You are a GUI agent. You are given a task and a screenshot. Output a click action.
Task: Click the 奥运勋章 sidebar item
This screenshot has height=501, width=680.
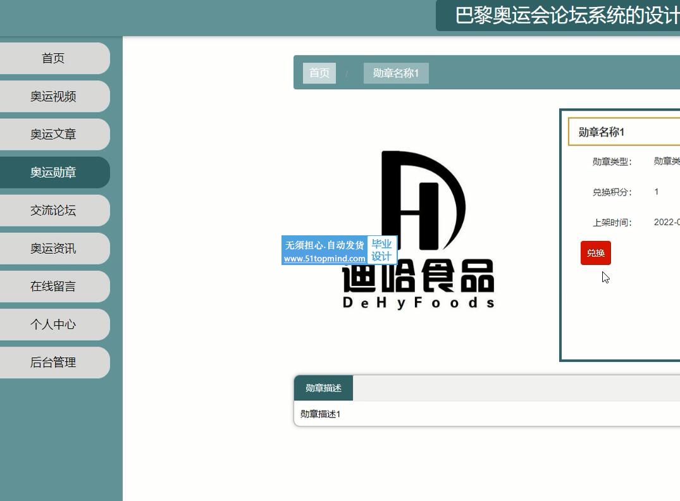point(53,172)
